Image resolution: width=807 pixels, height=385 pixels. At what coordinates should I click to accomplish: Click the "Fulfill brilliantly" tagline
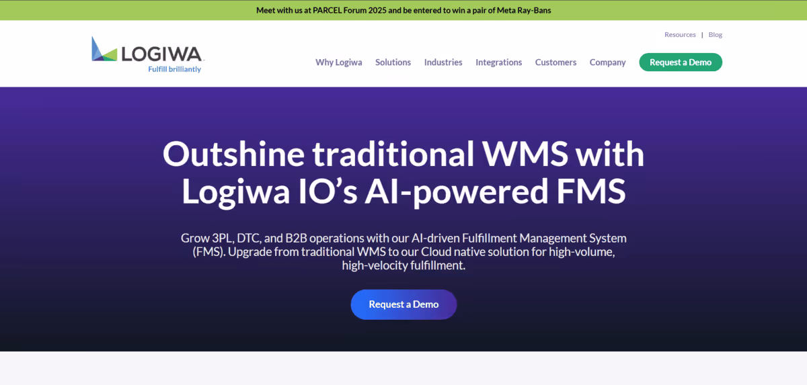coord(174,69)
